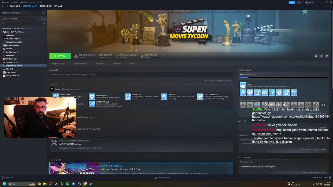Open the SONAT profile tab

[x=58, y=6]
